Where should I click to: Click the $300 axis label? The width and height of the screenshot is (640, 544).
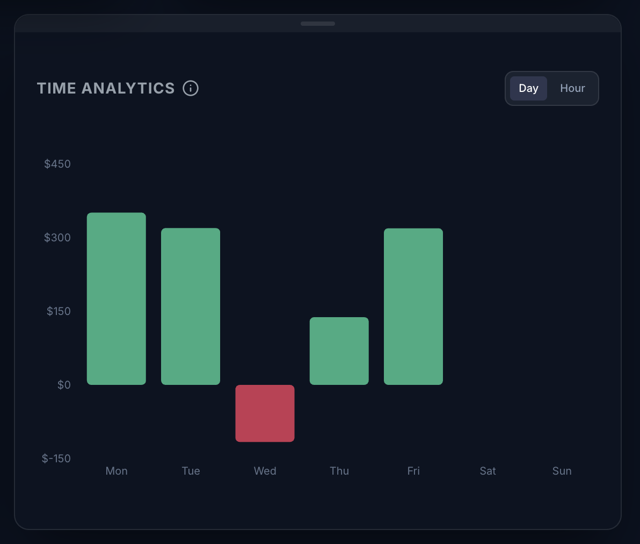point(57,238)
